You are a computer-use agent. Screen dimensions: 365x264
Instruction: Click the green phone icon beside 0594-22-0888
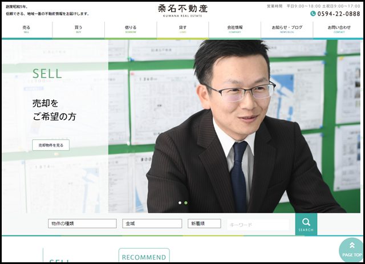(x=313, y=14)
